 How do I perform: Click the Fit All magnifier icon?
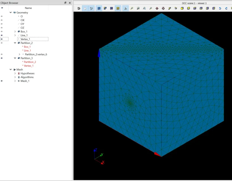click(x=132, y=8)
